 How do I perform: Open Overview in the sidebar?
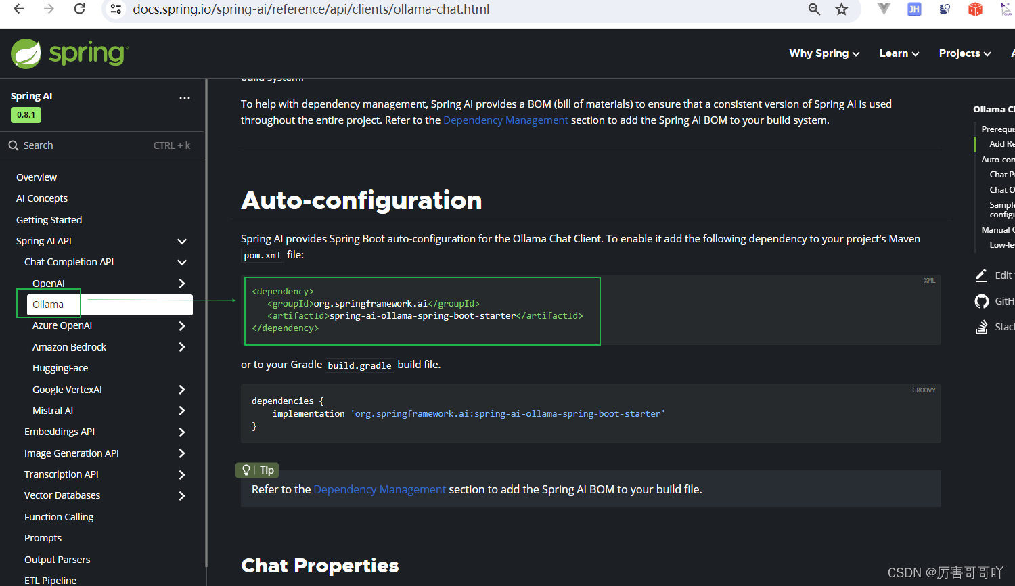point(37,177)
